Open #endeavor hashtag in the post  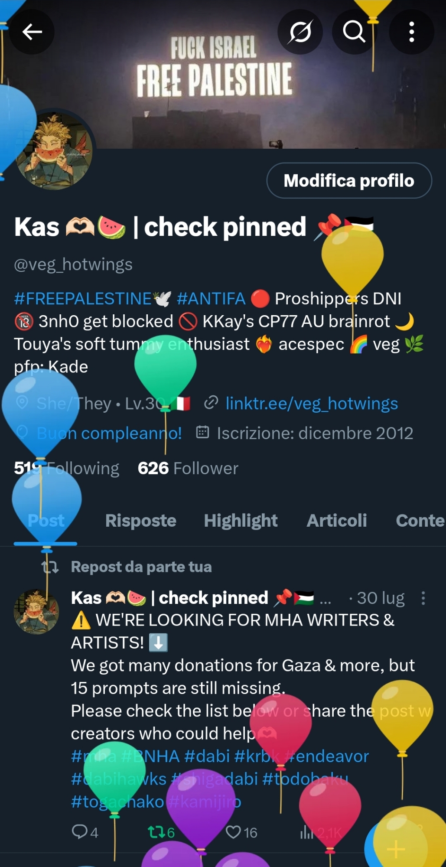[327, 756]
